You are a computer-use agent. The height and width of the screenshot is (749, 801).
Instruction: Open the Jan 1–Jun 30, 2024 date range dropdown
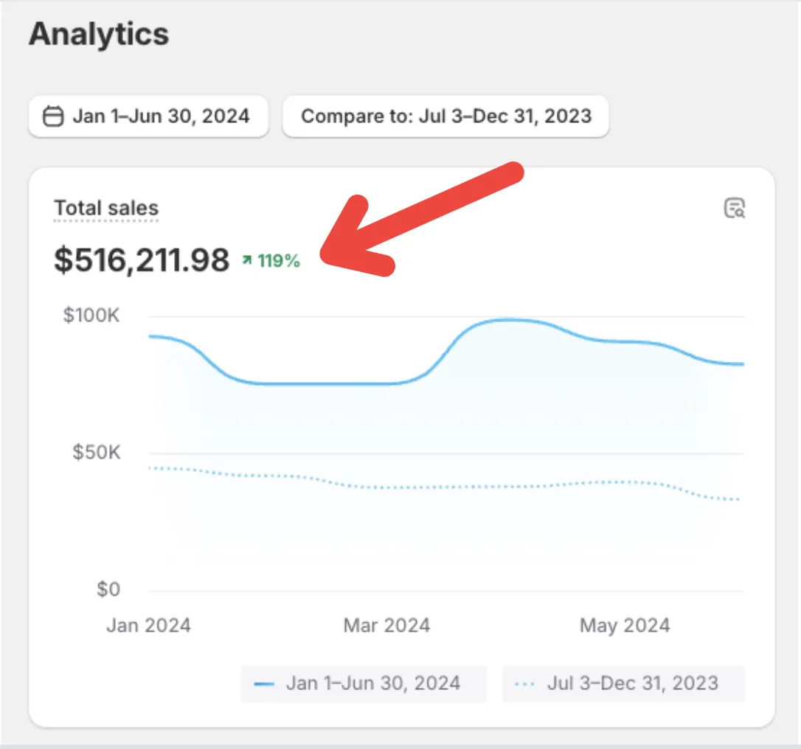(148, 116)
